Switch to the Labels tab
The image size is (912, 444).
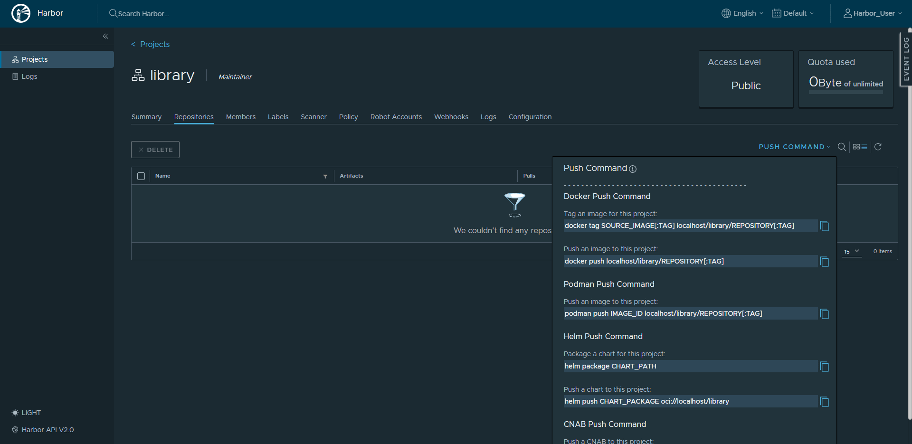tap(278, 117)
